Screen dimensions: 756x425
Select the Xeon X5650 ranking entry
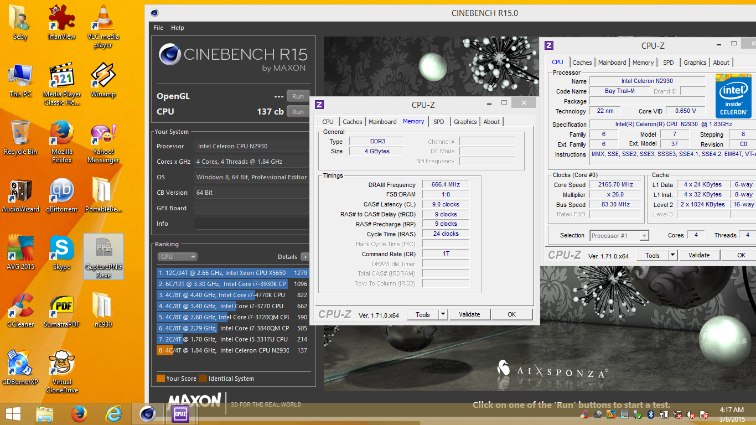(x=232, y=273)
